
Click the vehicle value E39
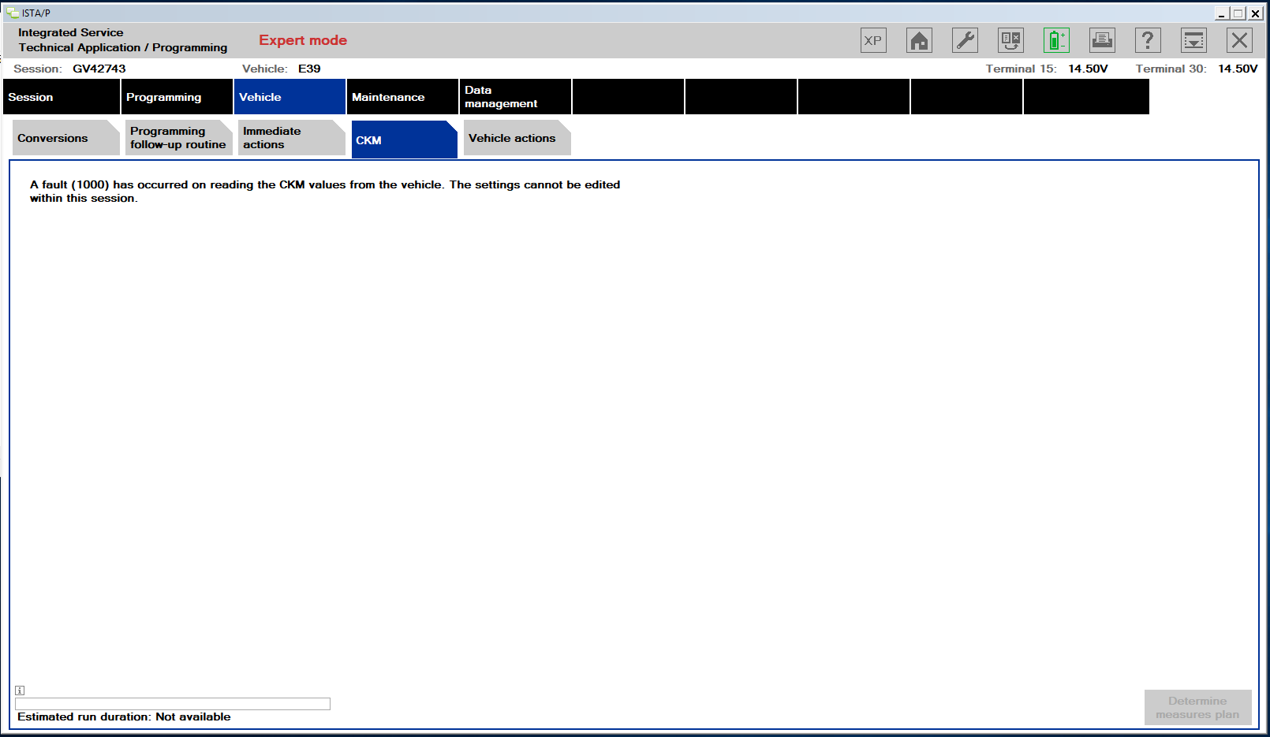(x=309, y=69)
